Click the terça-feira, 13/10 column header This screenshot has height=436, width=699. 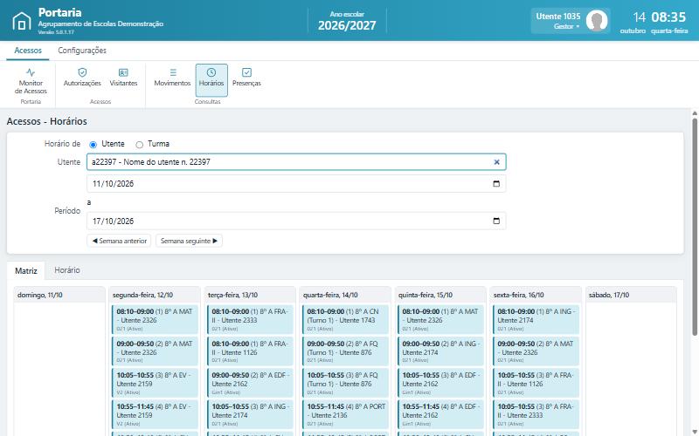click(x=250, y=295)
